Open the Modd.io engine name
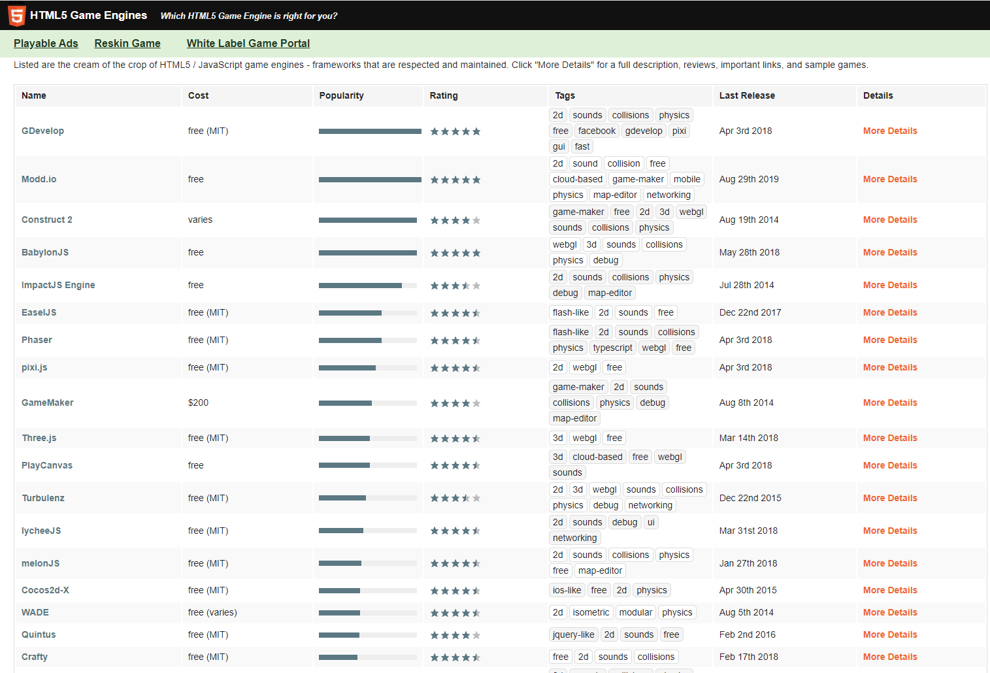 [x=39, y=179]
